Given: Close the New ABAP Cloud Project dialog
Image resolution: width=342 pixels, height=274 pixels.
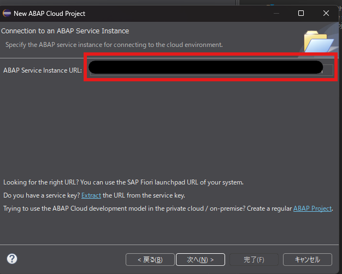Looking at the screenshot, I should tap(326, 13).
